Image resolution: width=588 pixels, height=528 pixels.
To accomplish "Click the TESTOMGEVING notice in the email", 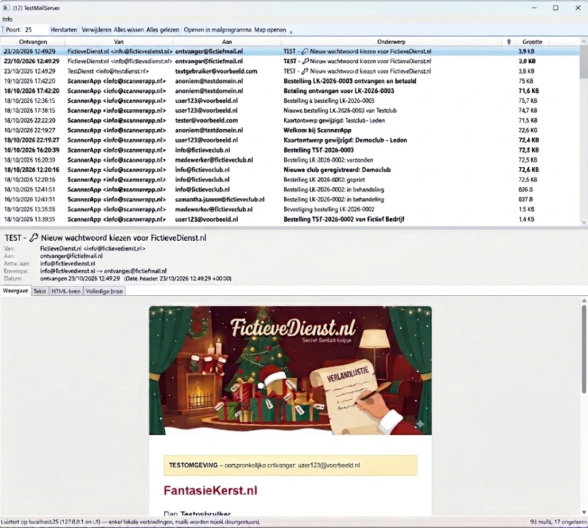I will (x=290, y=465).
